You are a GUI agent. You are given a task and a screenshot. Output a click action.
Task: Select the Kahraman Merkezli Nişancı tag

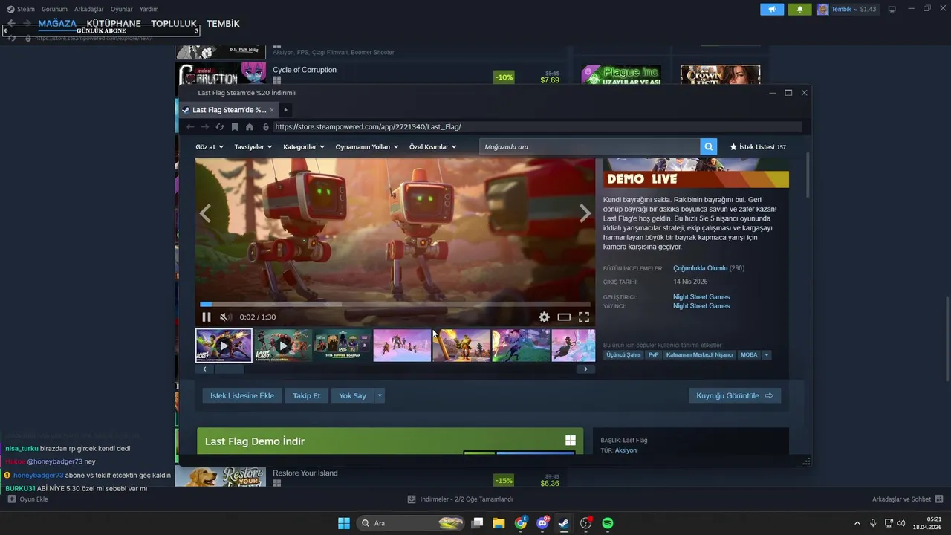pos(699,355)
